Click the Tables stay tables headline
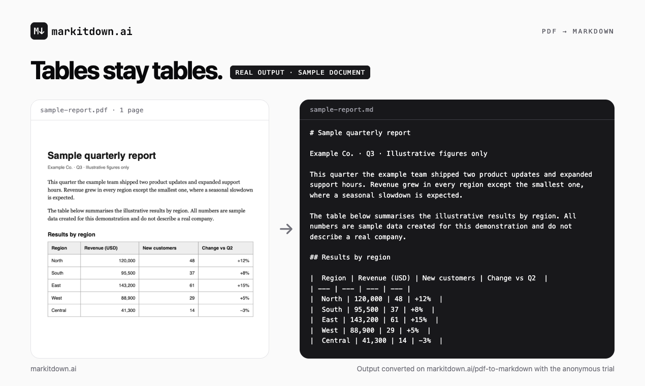 tap(126, 71)
